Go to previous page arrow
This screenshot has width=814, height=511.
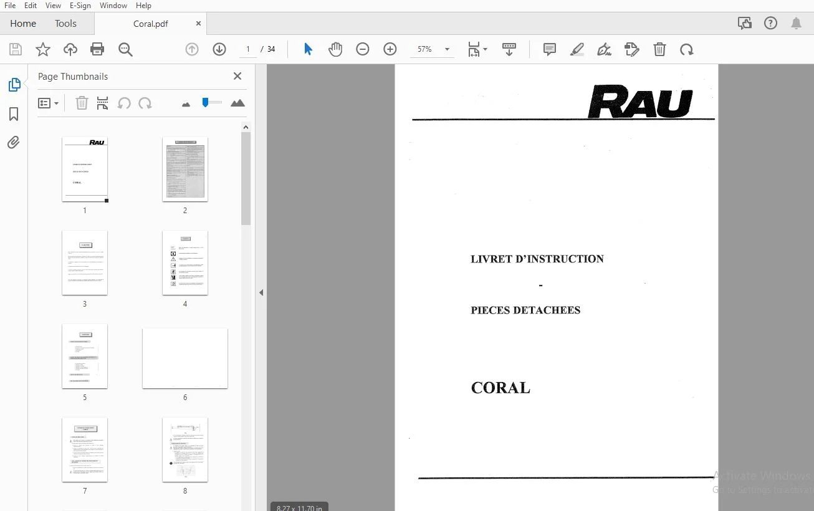tap(192, 49)
